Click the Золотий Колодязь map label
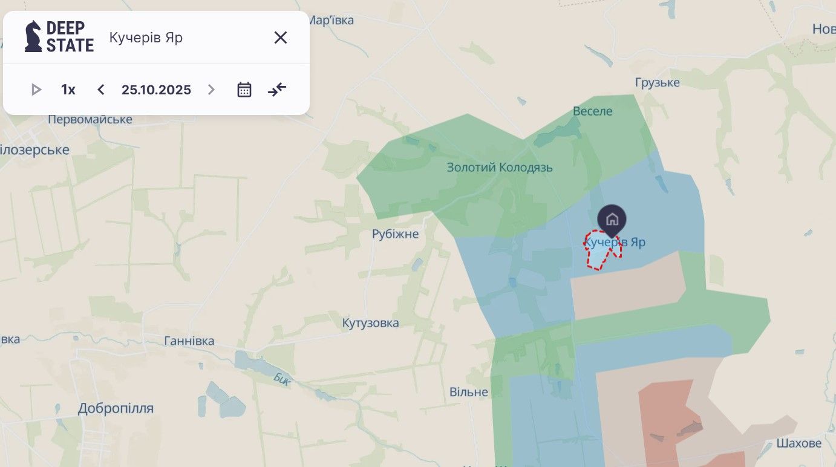Viewport: 836px width, 467px height. point(500,168)
